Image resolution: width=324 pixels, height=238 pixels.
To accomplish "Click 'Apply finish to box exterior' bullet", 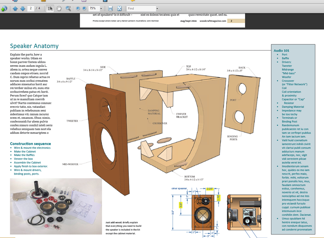I will pyautogui.click(x=31, y=166).
